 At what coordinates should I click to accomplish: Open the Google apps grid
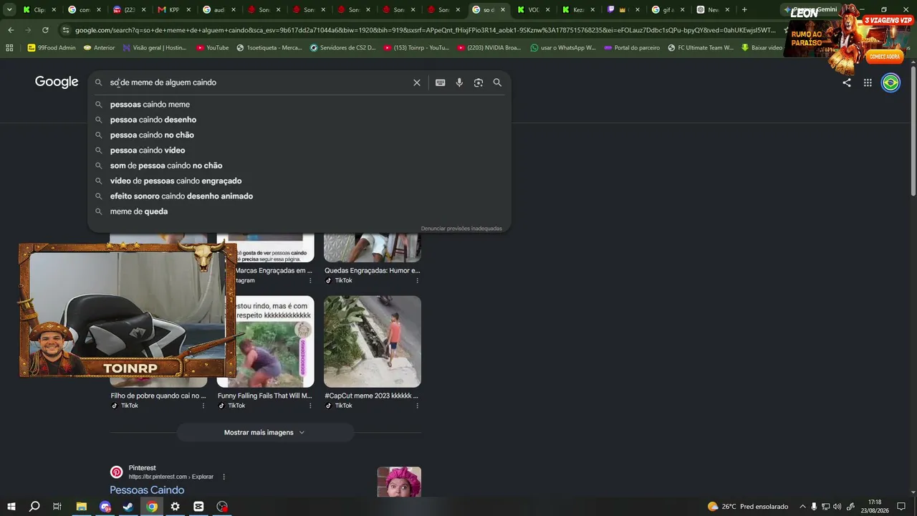[x=868, y=82]
